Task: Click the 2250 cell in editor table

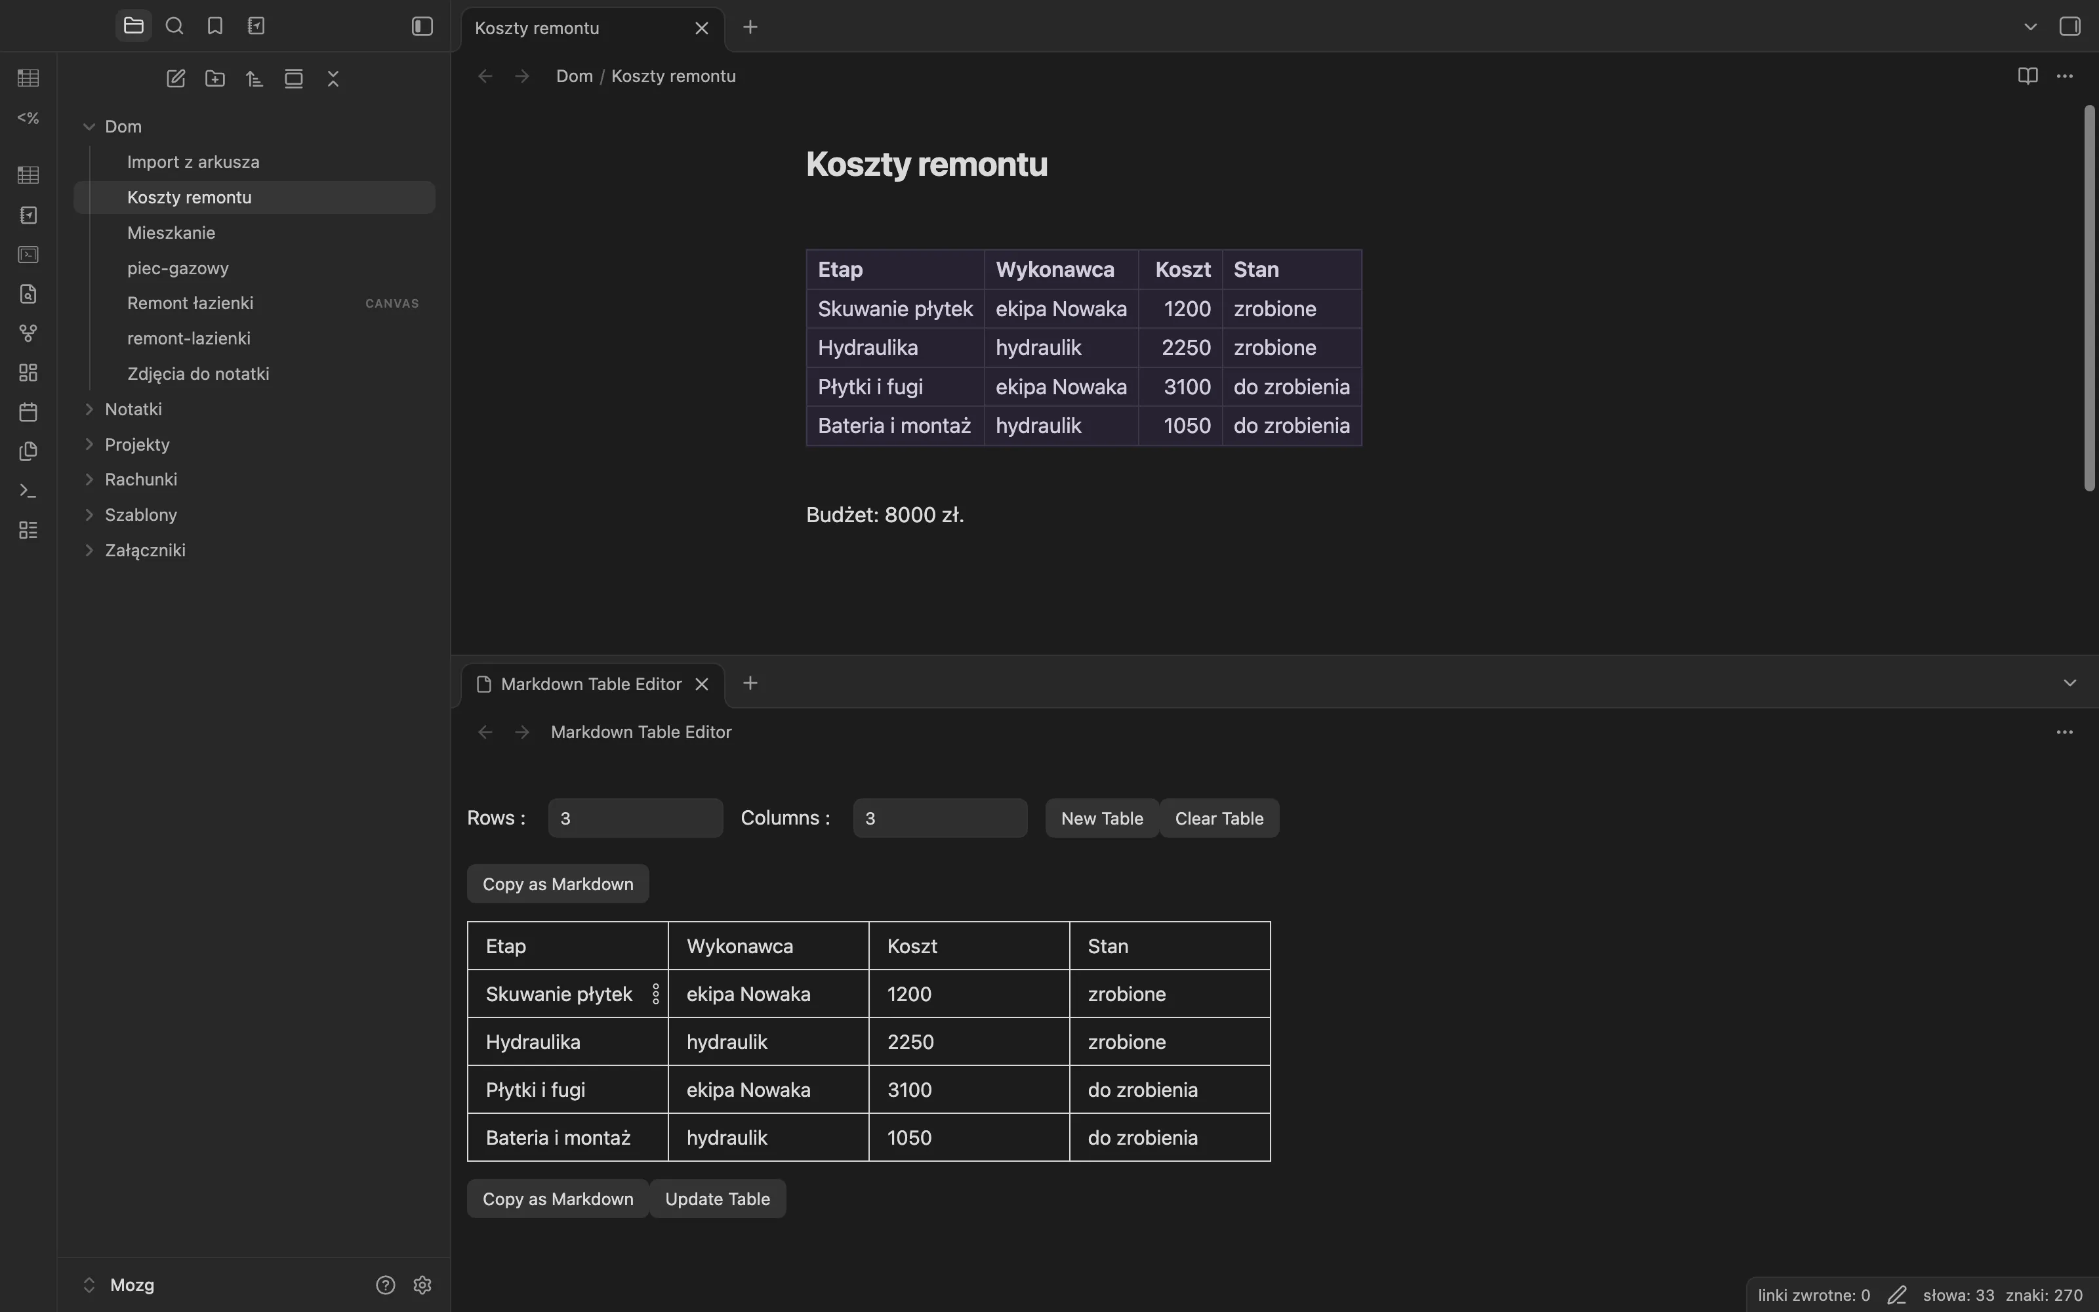Action: [x=969, y=1041]
